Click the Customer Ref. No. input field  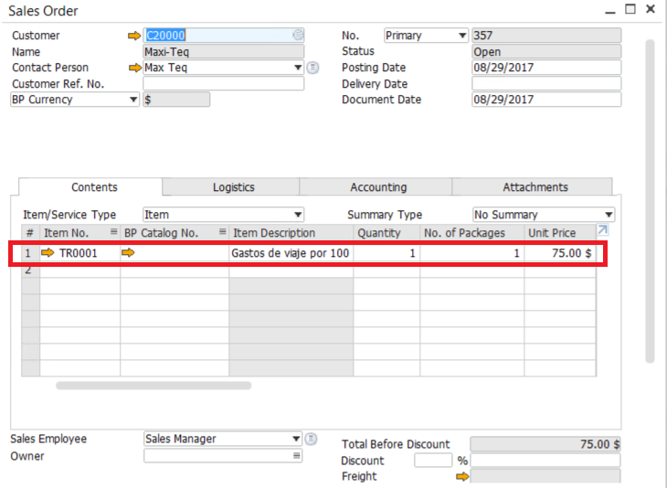point(223,83)
